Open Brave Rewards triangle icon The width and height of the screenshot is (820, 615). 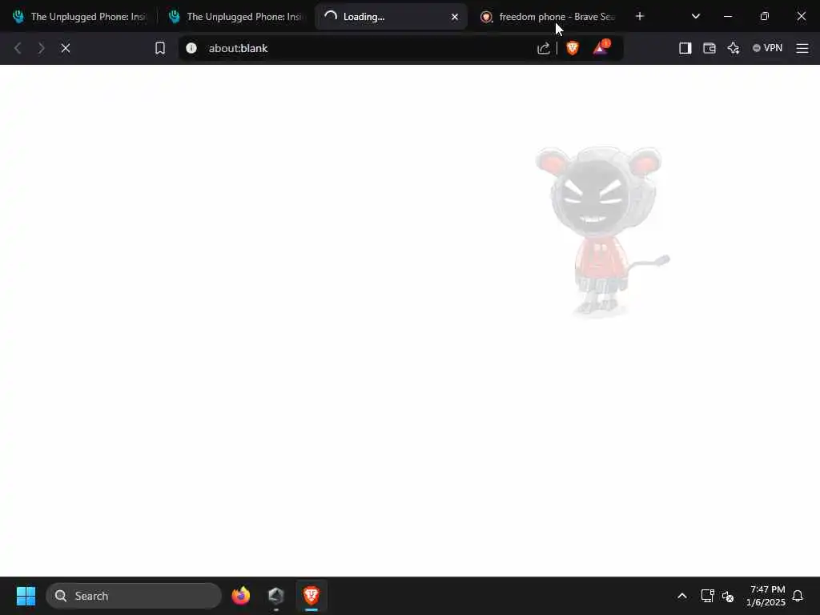pos(601,47)
